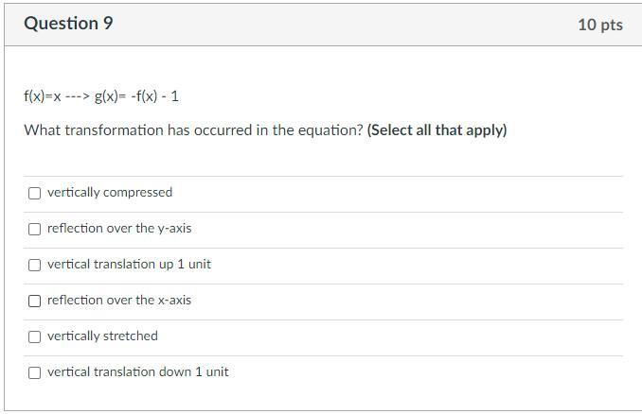Click the dashed arrow in the equation
Viewport: 642px width, 414px height.
[78, 96]
